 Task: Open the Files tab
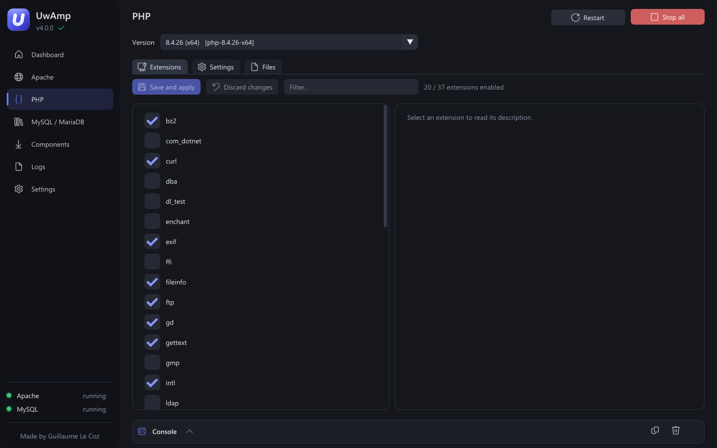[263, 67]
